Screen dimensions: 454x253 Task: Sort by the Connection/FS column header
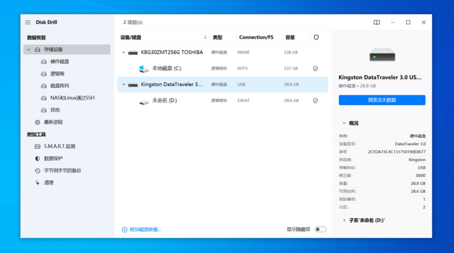pyautogui.click(x=256, y=37)
